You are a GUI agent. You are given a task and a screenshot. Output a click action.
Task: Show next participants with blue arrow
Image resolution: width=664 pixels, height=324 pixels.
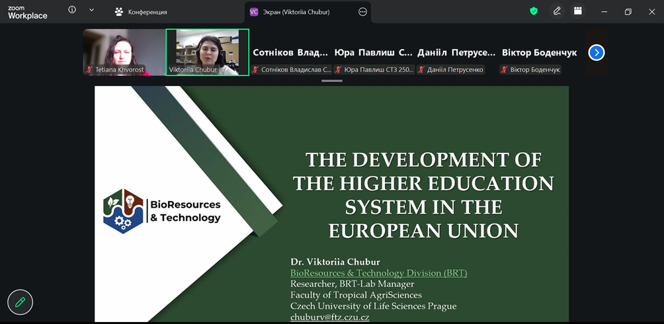(596, 52)
